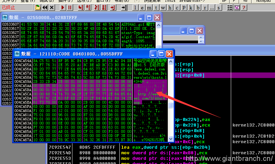
Task: Open breakpoints window with 'b' button
Action: [x=197, y=7]
